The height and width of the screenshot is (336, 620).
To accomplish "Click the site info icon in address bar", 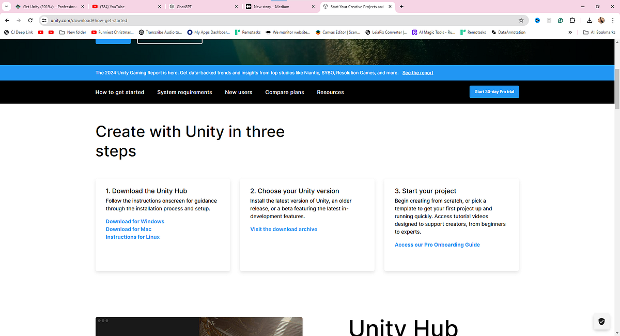I will click(x=44, y=20).
